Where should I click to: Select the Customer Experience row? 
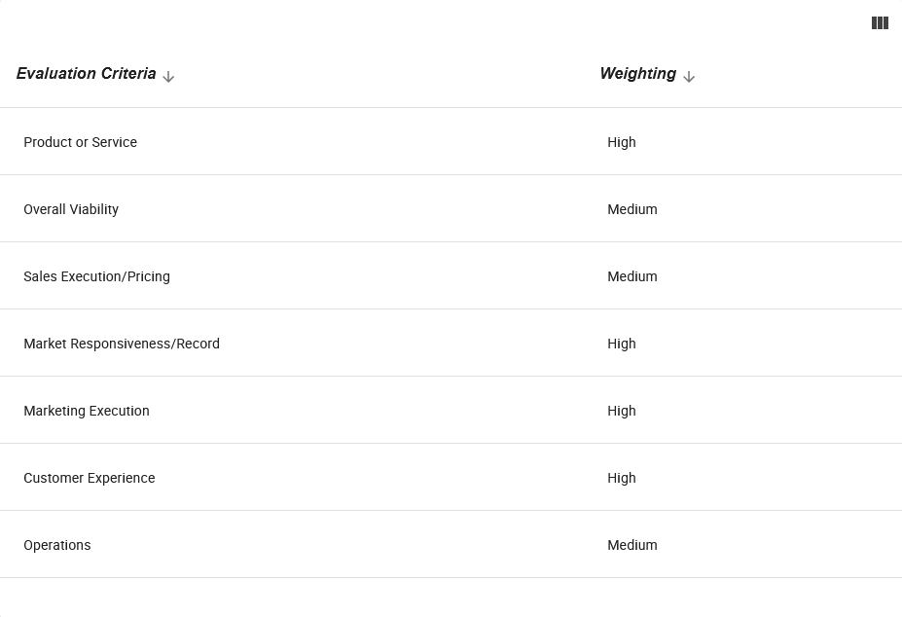pos(451,478)
